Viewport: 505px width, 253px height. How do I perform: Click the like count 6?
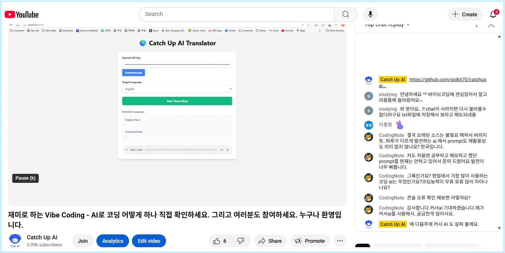[x=225, y=241]
